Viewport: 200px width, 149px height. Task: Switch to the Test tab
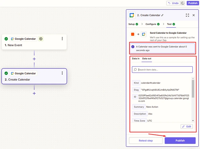tap(171, 24)
